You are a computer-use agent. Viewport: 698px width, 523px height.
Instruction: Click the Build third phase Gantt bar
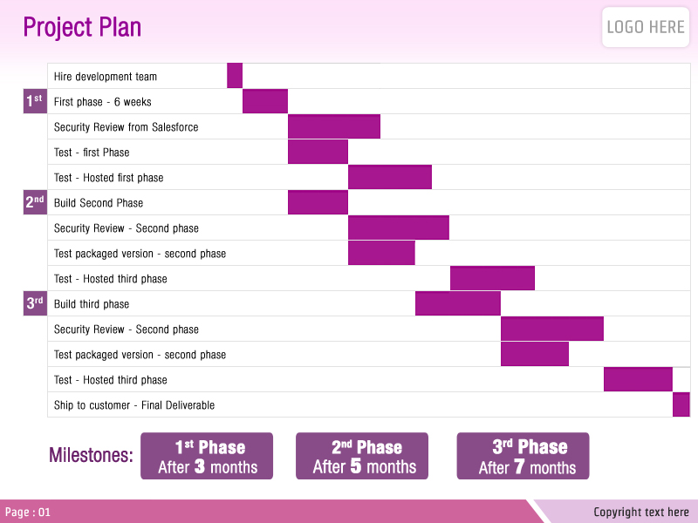click(x=458, y=303)
